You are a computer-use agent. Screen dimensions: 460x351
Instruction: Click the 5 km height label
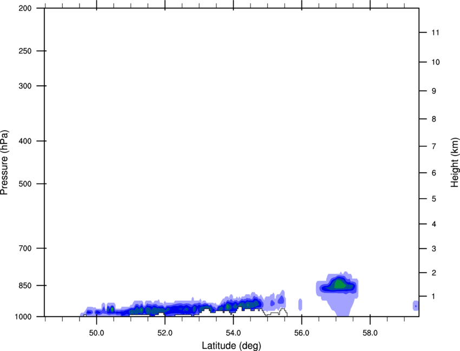pyautogui.click(x=434, y=199)
